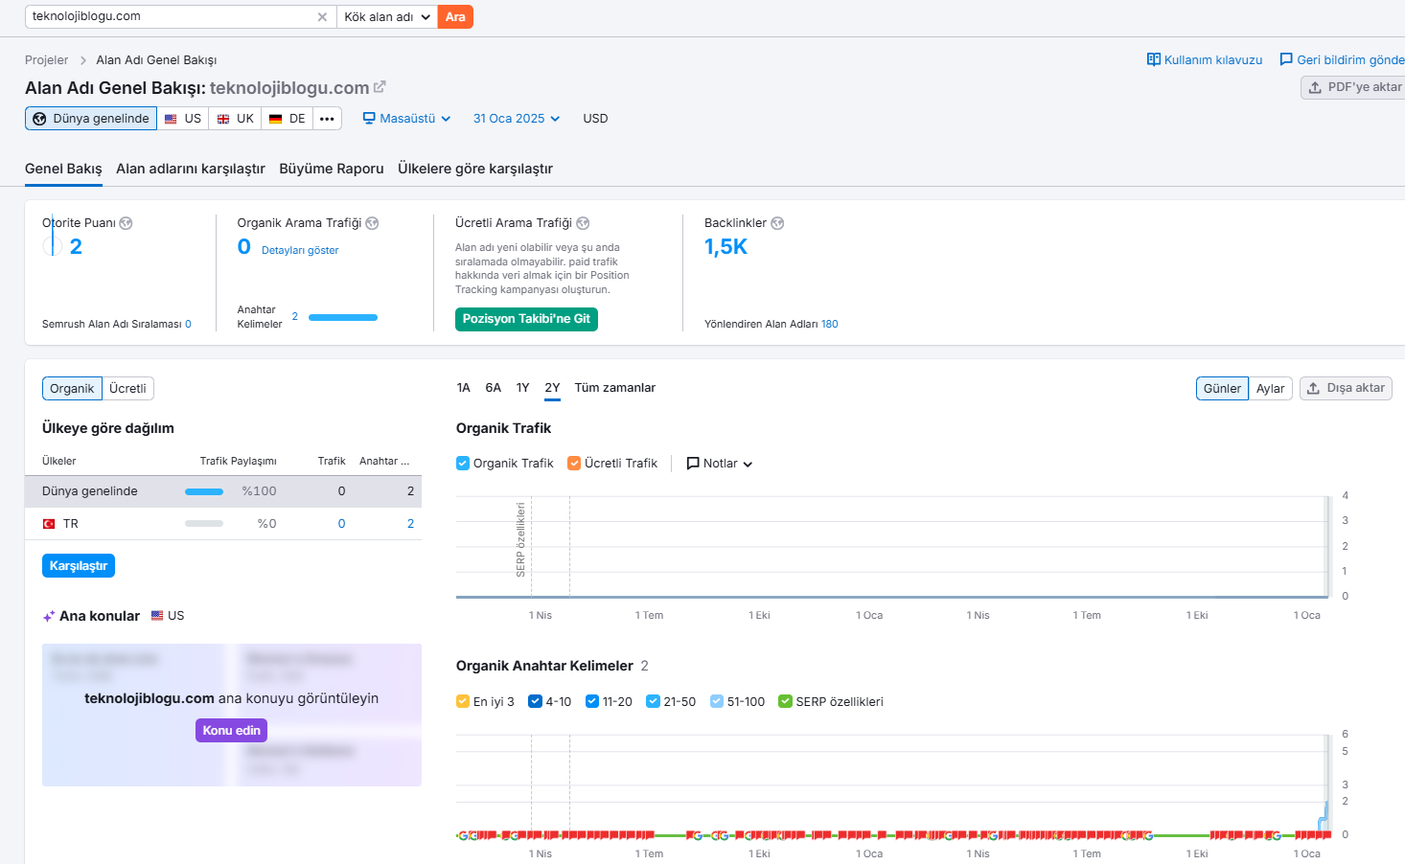The height and width of the screenshot is (864, 1405).
Task: Click the info globe next to Ücretli Arama Trafiği
Action: click(583, 223)
